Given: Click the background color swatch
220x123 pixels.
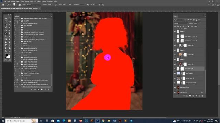Looking at the screenshot, I should 9,57.
